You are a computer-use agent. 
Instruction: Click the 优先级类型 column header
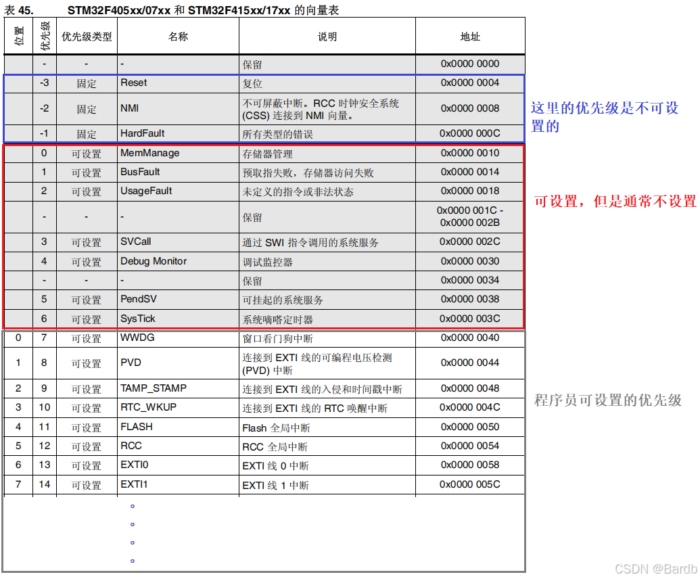pos(87,37)
